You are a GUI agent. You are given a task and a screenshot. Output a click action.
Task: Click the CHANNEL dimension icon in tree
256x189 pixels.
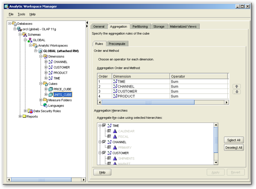(x=51, y=62)
